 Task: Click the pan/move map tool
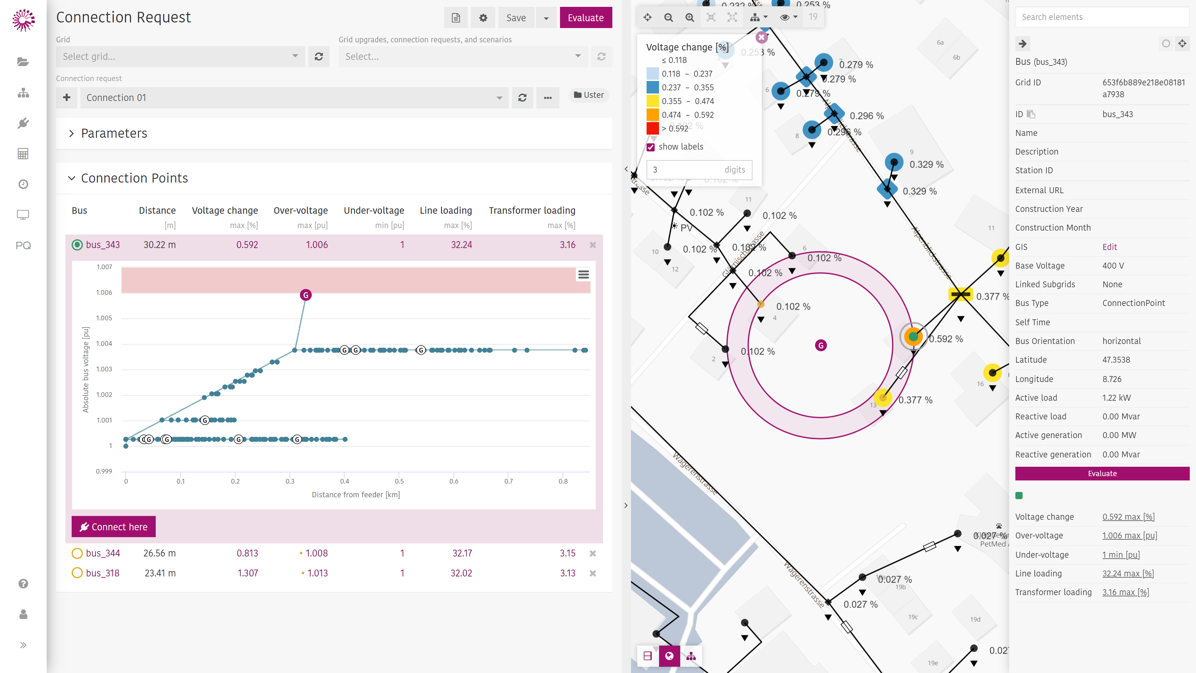coord(648,17)
